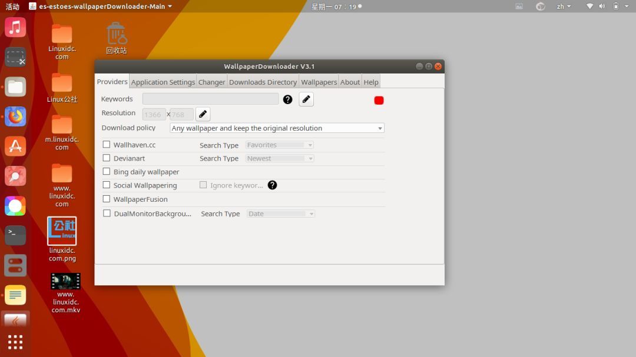Image resolution: width=636 pixels, height=357 pixels.
Task: Switch to the Wallpapers tab
Action: click(319, 82)
